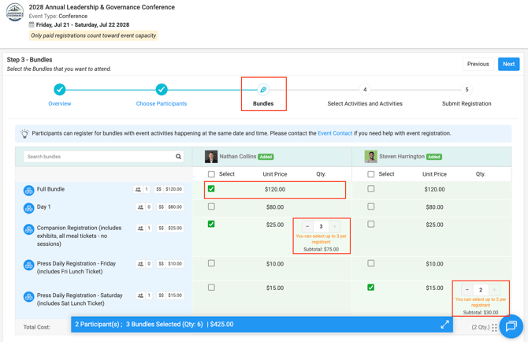Open the Event Contact link

click(x=335, y=133)
